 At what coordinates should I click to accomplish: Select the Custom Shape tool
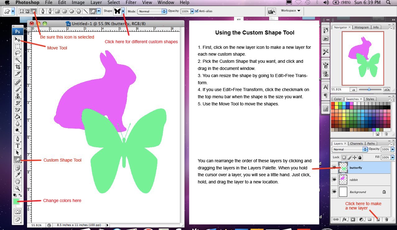(18, 160)
